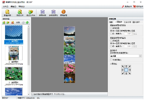Viewport: 145px width, 100px height.
Task: Switch to the Text Watermark (文字水印) tab
Action: coord(127,22)
